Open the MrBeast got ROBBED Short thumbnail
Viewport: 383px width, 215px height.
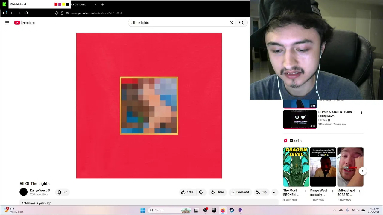(350, 167)
